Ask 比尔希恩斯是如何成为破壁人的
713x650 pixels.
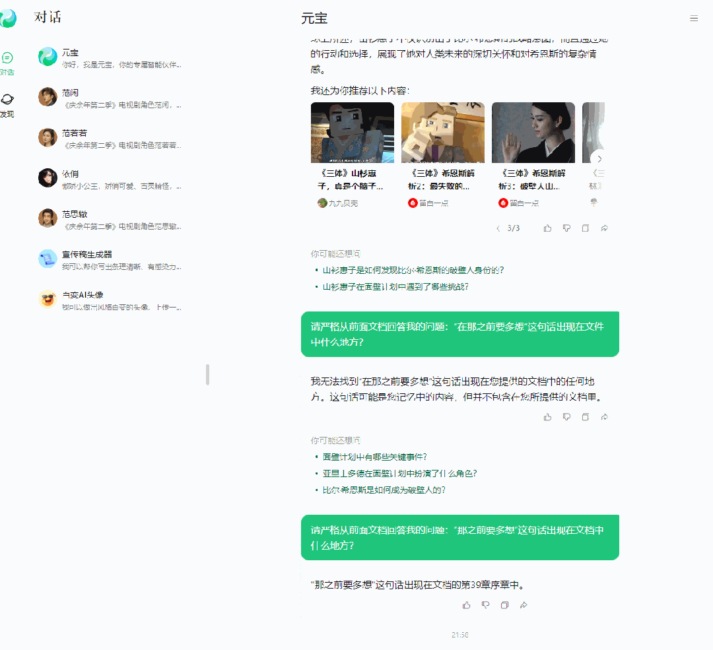tap(384, 490)
